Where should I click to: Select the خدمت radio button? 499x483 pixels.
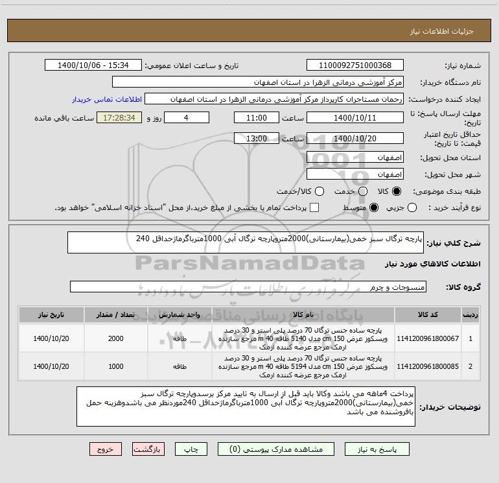pos(363,191)
